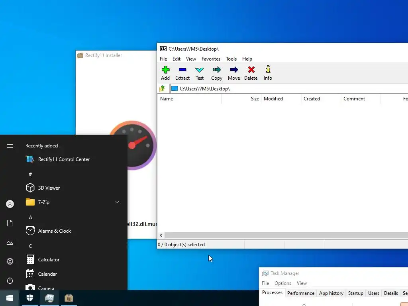Click the horizontal scrollbar left arrow
408x306 pixels.
coord(161,235)
